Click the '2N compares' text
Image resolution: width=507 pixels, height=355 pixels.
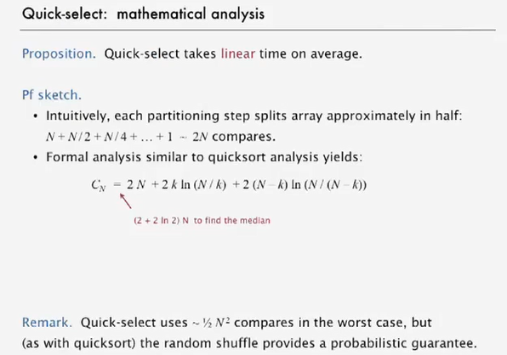234,137
